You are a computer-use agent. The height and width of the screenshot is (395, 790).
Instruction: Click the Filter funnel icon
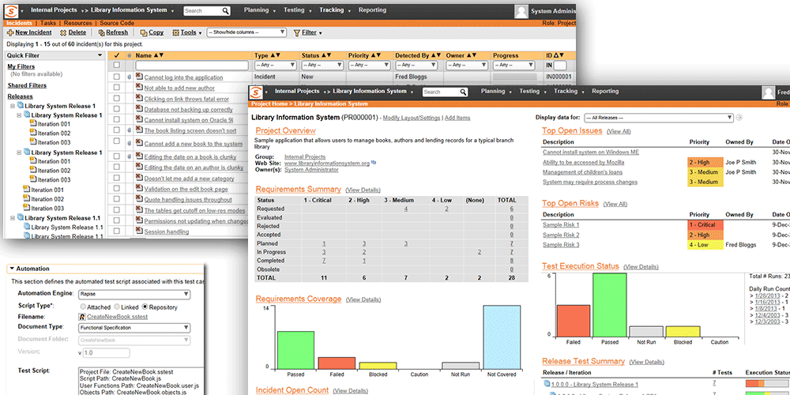[x=297, y=32]
